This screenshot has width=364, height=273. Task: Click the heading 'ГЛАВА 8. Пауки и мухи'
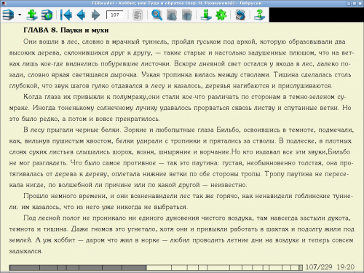(66, 31)
